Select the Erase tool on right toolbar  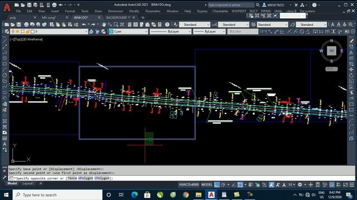coord(351,41)
